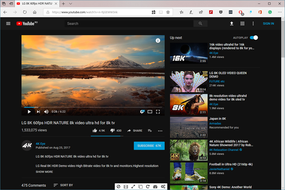
Task: Go to browser home page
Action: [35, 12]
